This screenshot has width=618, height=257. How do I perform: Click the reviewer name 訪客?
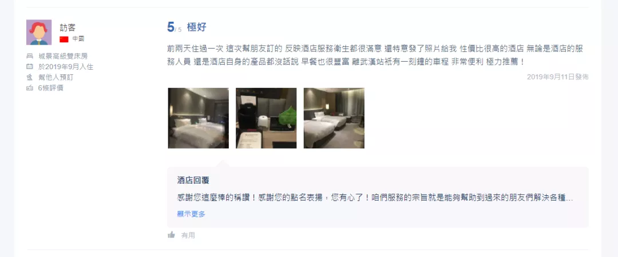pos(68,27)
